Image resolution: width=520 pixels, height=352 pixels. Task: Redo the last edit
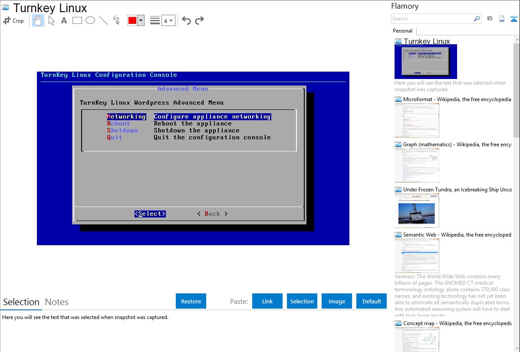199,20
